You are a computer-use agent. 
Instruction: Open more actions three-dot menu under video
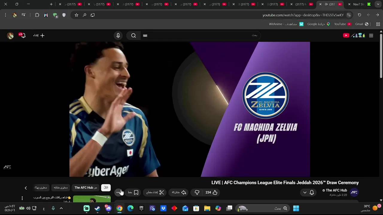[x=119, y=193]
